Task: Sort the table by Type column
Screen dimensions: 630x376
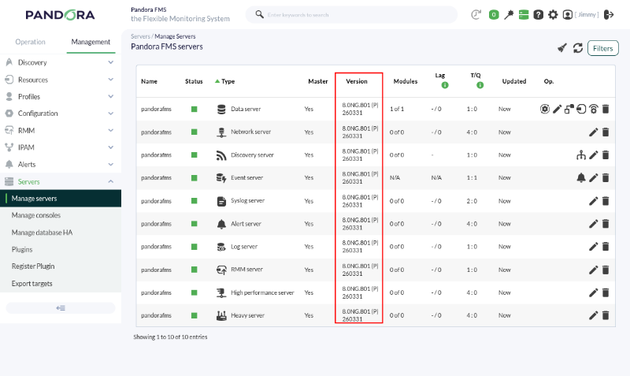Action: (x=228, y=81)
